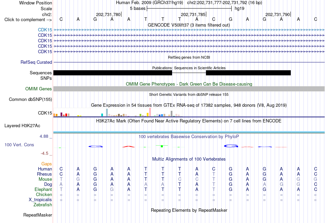Click the Human Feb. 2009 (GRCh37/hg19) header text
Screen dimensions: 325x223
pos(149,3)
